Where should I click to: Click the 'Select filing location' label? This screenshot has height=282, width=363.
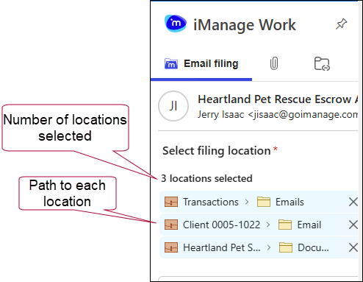tap(217, 151)
